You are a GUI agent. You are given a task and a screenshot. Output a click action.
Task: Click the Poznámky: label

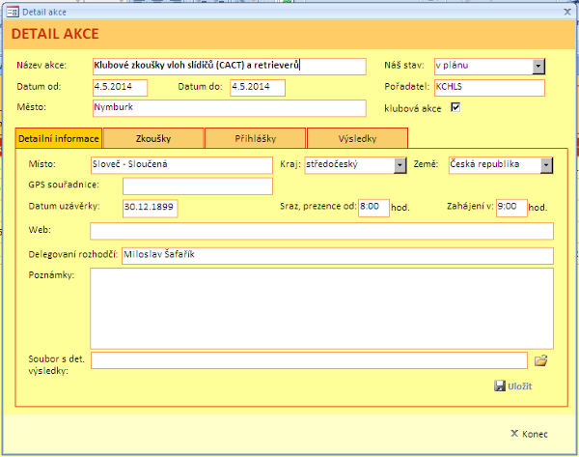[51, 275]
